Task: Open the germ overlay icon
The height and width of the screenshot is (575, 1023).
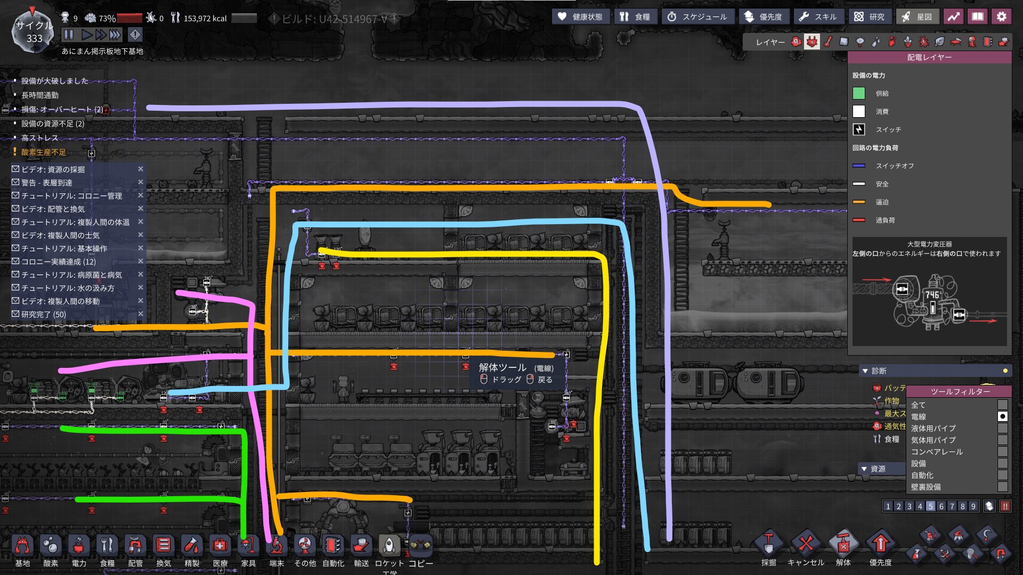Action: coord(923,42)
